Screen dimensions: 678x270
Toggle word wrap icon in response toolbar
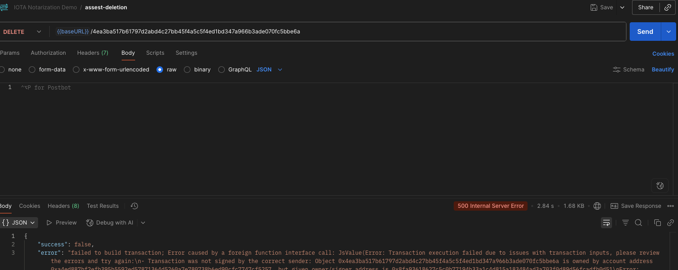click(606, 223)
